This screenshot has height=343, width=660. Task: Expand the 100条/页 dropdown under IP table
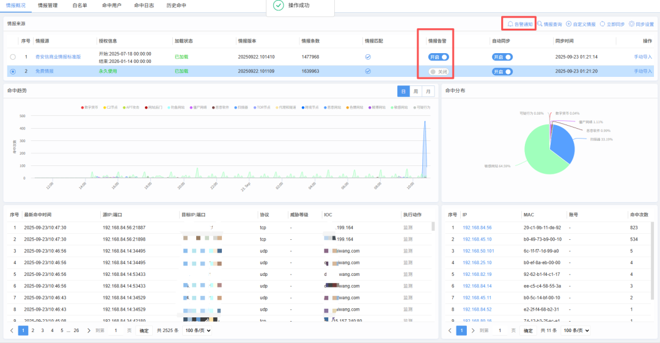point(576,330)
